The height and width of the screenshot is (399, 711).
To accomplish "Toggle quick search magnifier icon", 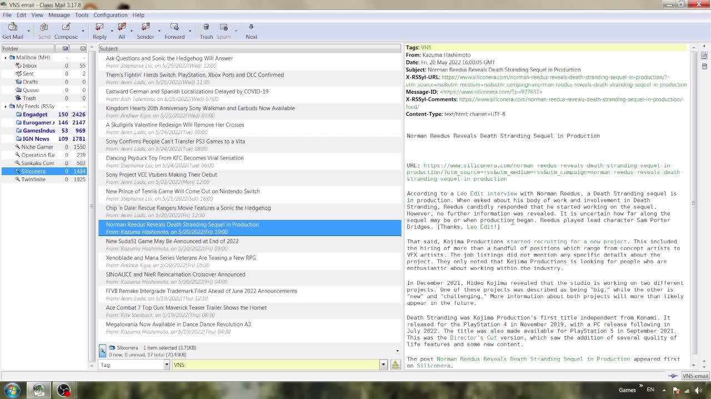I will 102,351.
